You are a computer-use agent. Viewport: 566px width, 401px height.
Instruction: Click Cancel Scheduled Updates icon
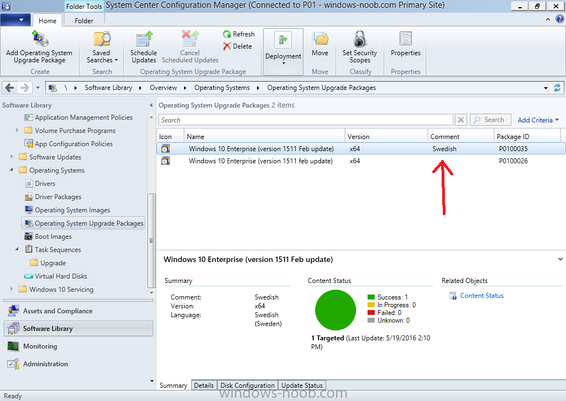point(190,39)
